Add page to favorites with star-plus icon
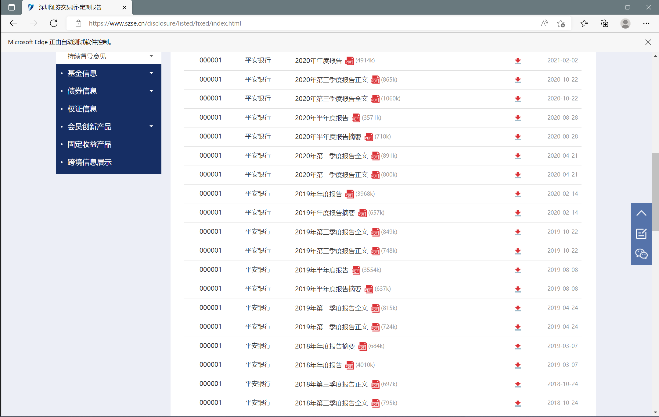Image resolution: width=659 pixels, height=417 pixels. pyautogui.click(x=561, y=23)
